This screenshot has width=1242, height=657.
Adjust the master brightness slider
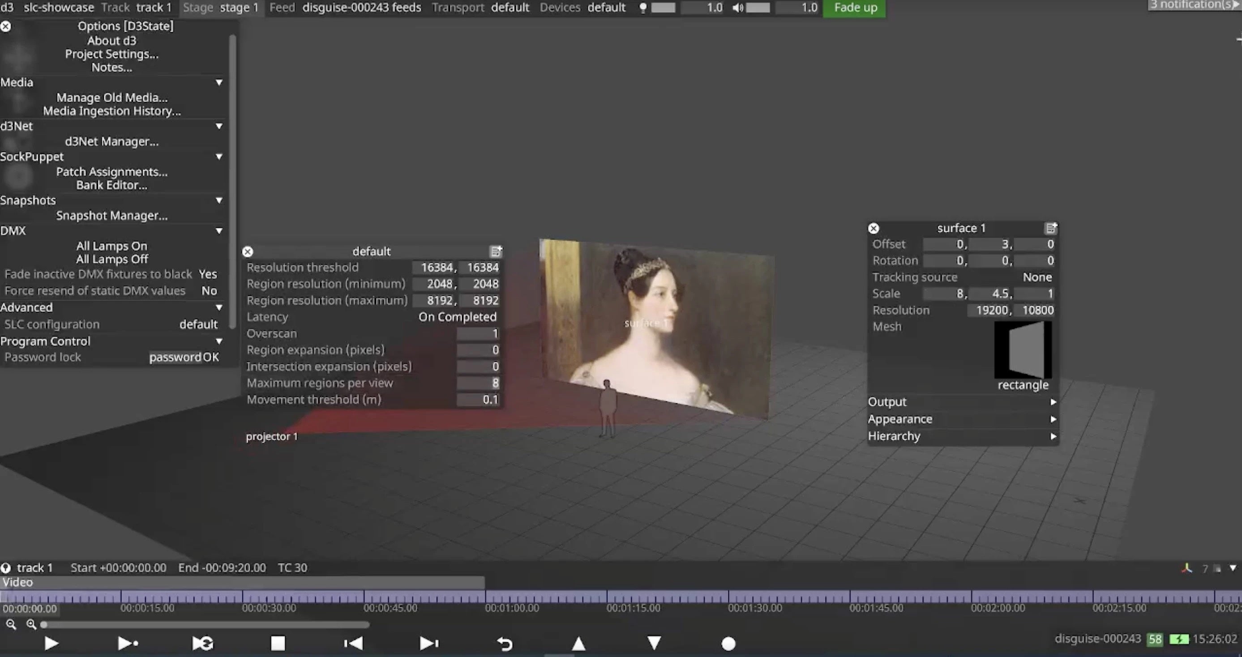[x=664, y=8]
